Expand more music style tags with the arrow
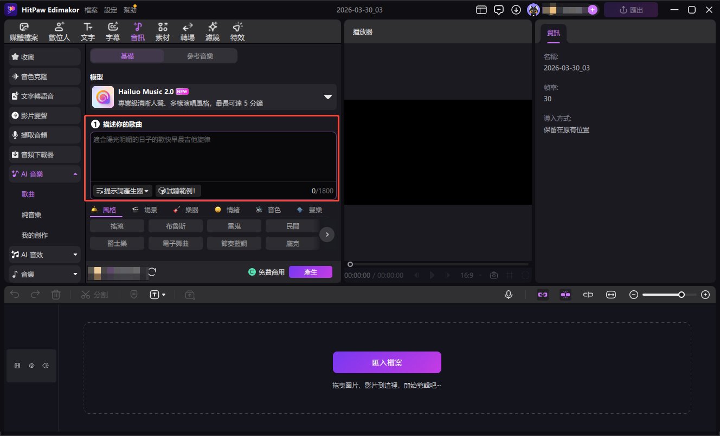The image size is (720, 436). pyautogui.click(x=327, y=234)
